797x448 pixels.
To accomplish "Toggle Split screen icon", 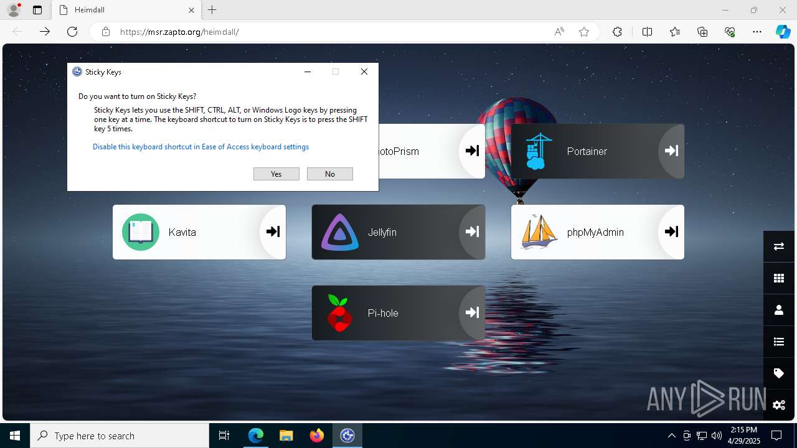I will [647, 32].
